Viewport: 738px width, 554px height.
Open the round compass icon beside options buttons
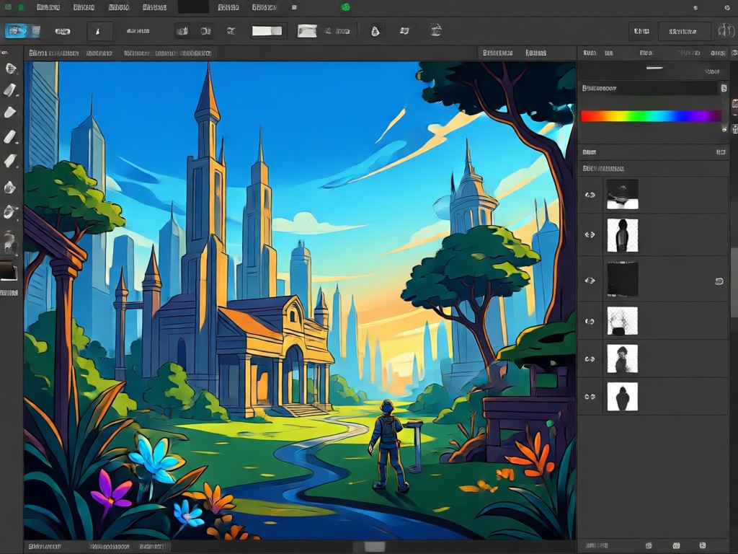point(726,31)
